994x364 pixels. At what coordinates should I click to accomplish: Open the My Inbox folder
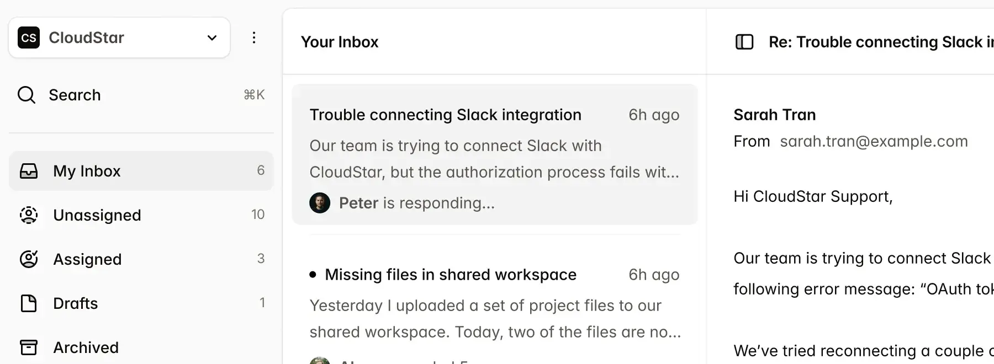87,171
